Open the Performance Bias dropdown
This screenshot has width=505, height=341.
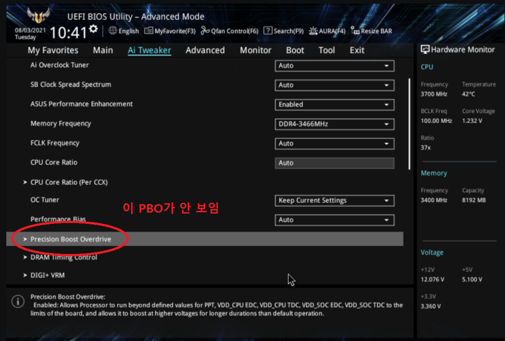334,220
